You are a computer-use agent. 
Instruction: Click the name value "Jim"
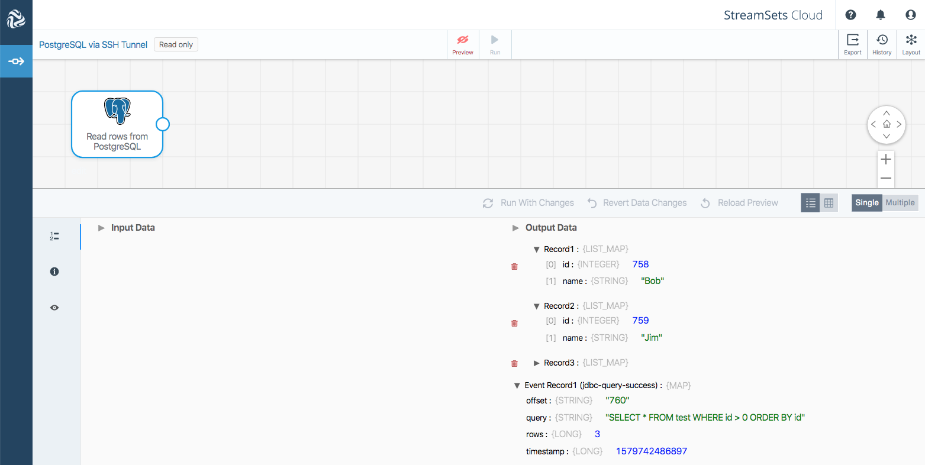point(652,338)
